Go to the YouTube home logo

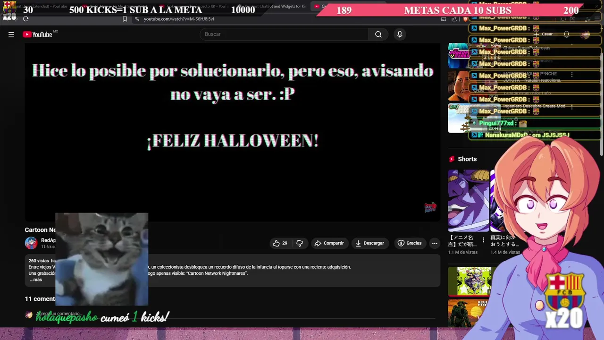[37, 34]
